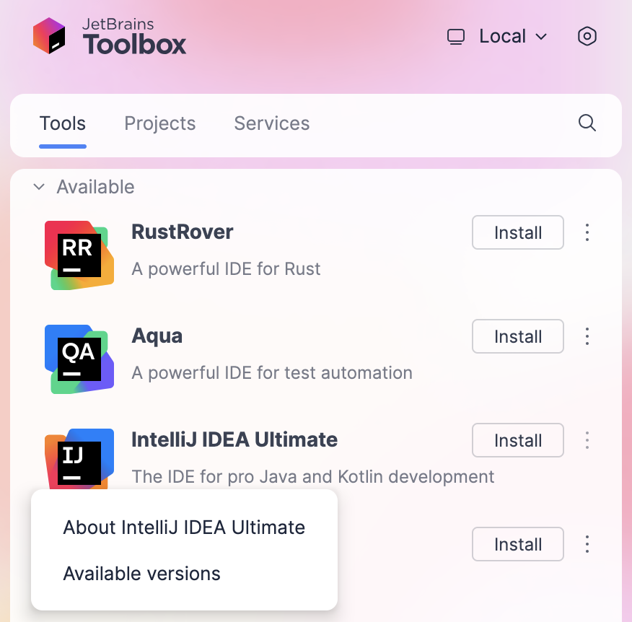
Task: Open the kebab menu for RustRover
Action: point(587,232)
